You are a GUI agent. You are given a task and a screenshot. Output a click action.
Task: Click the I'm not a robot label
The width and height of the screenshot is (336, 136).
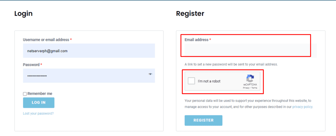pos(209,81)
